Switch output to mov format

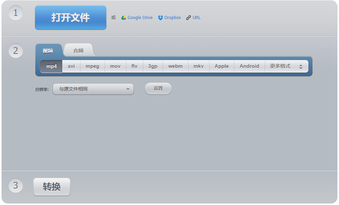[x=115, y=66]
